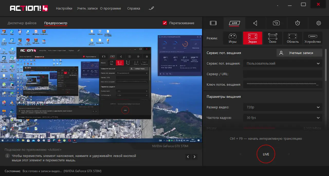Viewport: 329px width, 176px height.
Task: Select the Устройство (Device) mode
Action: 313,38
